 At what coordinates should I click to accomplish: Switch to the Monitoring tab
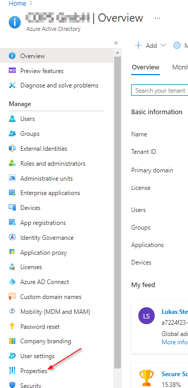point(180,67)
